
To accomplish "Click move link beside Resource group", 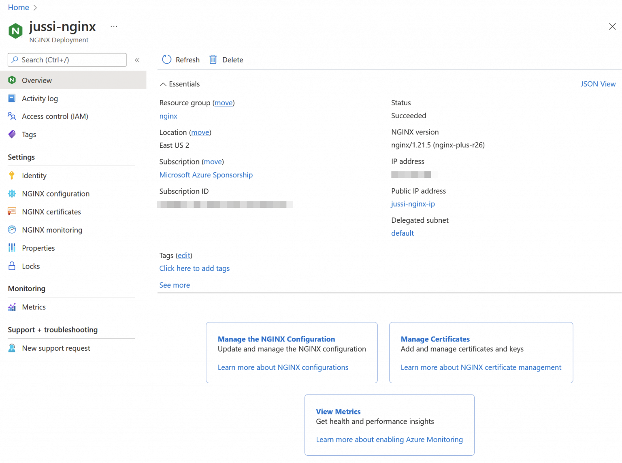I will pos(224,103).
